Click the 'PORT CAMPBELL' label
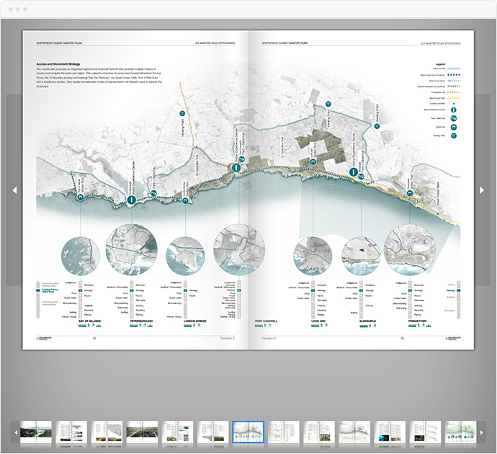The image size is (497, 454). click(267, 321)
